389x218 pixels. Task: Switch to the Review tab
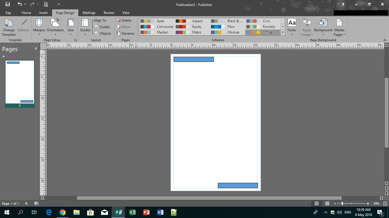109,13
